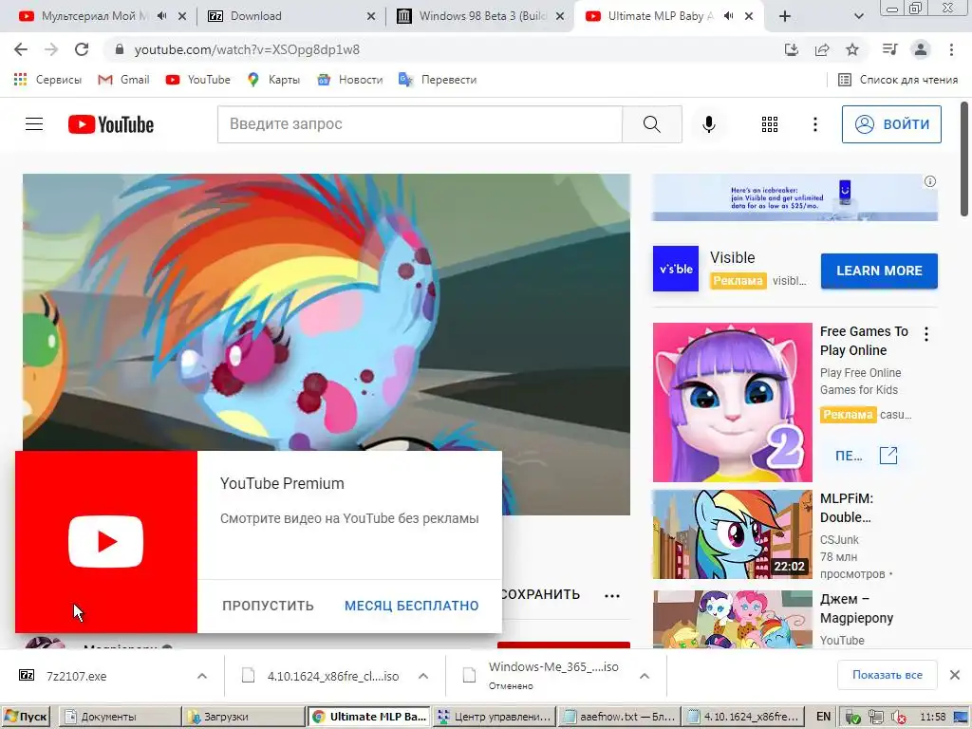Share this page via address bar icon
This screenshot has width=972, height=729.
coord(822,49)
